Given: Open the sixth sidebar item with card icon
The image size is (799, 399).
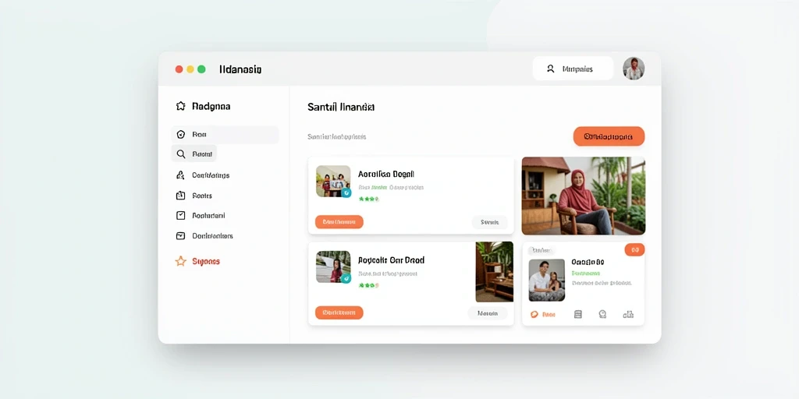Looking at the screenshot, I should click(204, 235).
